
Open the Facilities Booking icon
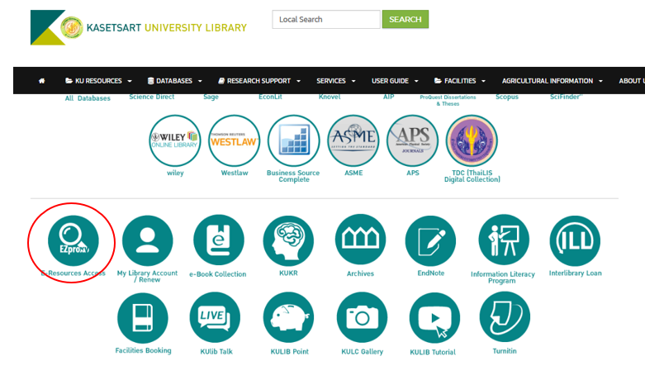pos(143,318)
